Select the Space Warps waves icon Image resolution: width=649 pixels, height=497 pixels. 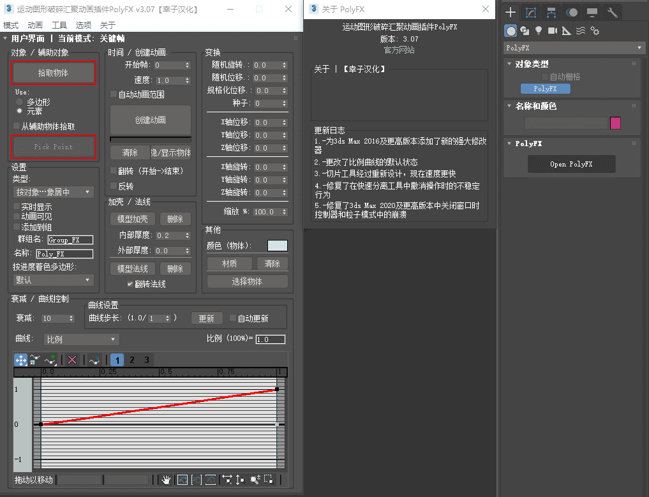(581, 31)
